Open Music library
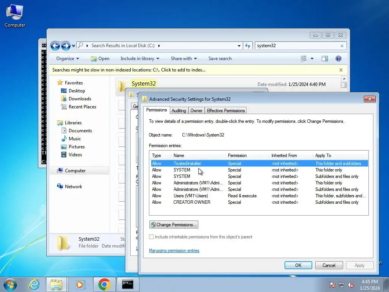The width and height of the screenshot is (389, 292). pos(75,138)
